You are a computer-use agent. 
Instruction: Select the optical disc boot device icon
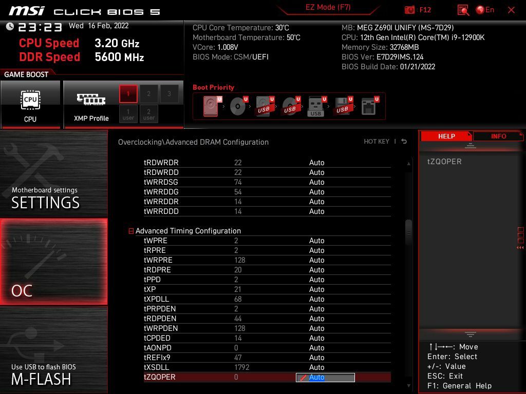click(239, 106)
